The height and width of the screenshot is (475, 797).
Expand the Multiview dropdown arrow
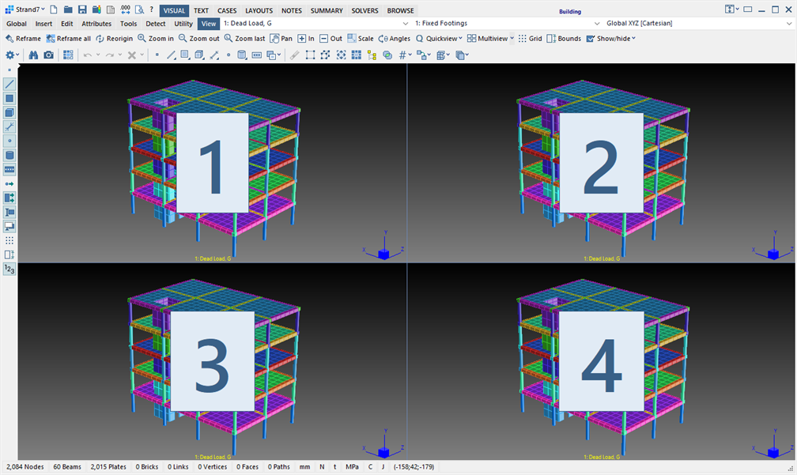[x=512, y=38]
